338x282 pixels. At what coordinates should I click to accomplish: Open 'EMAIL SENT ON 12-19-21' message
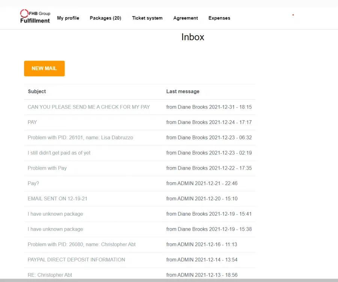(x=57, y=198)
